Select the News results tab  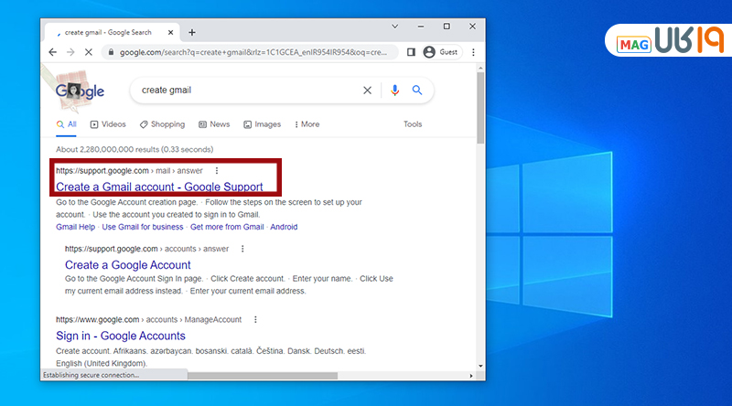tap(214, 124)
